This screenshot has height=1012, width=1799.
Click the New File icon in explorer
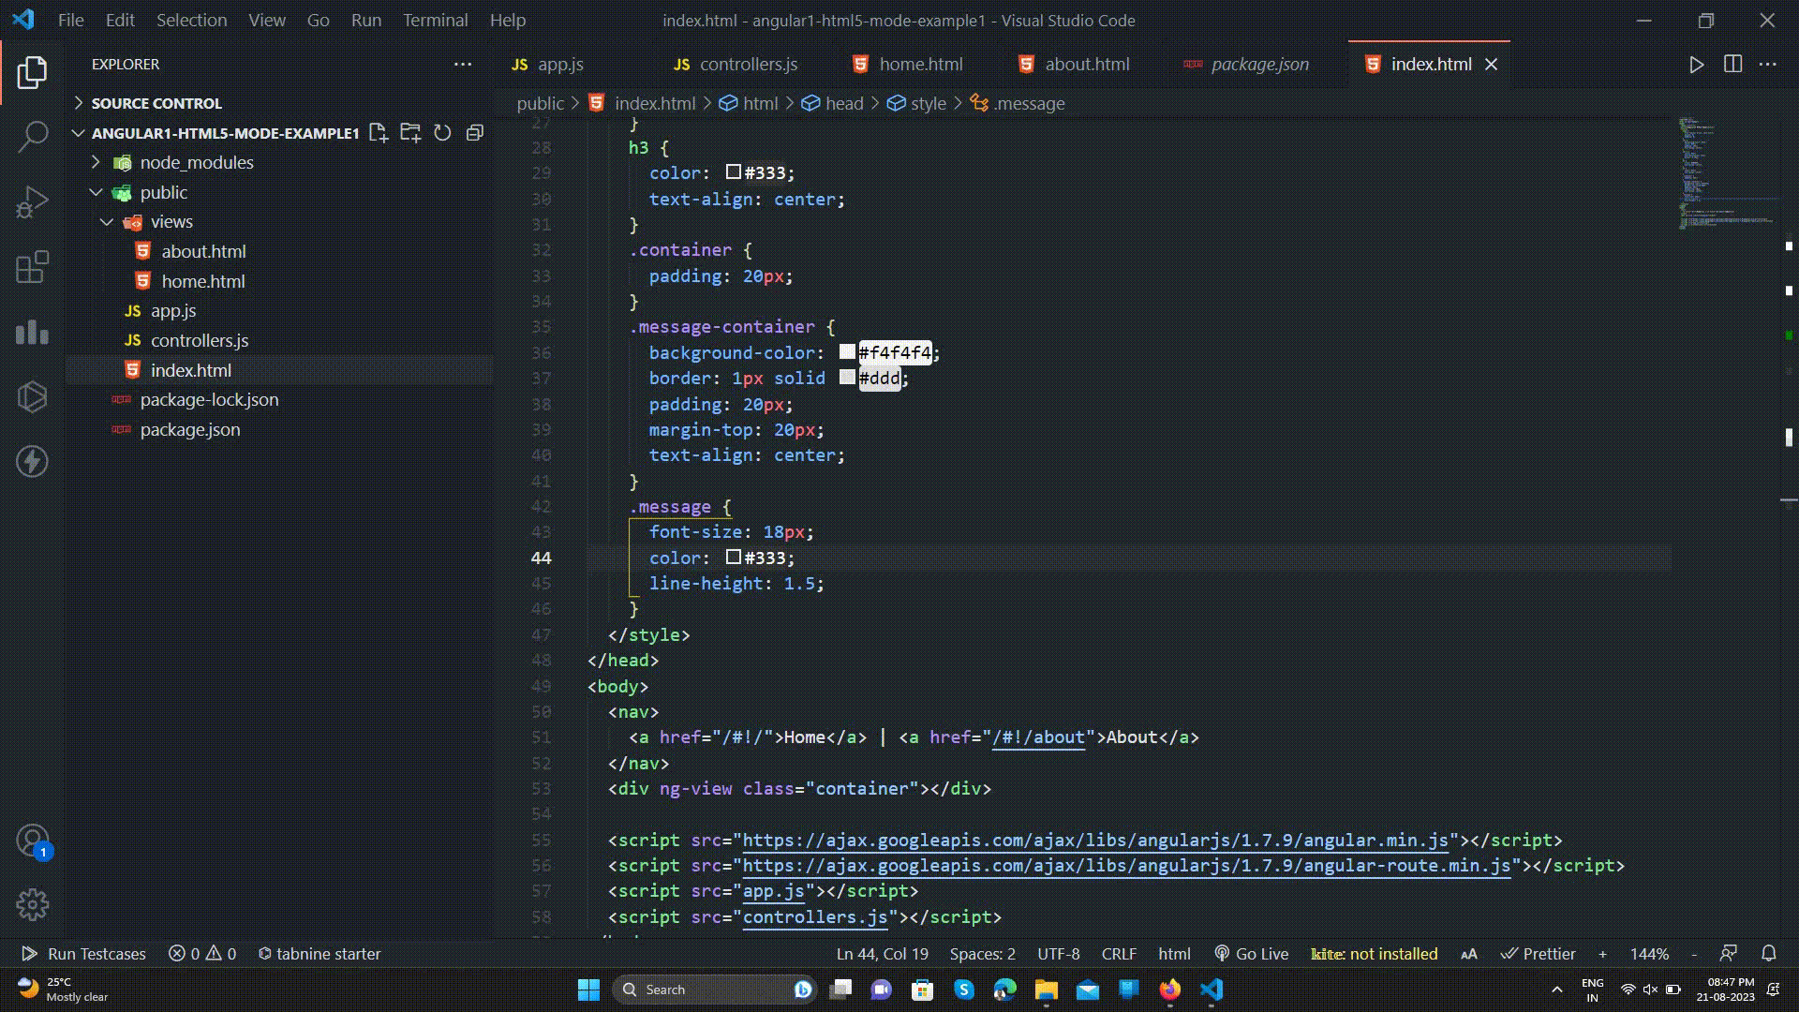379,133
